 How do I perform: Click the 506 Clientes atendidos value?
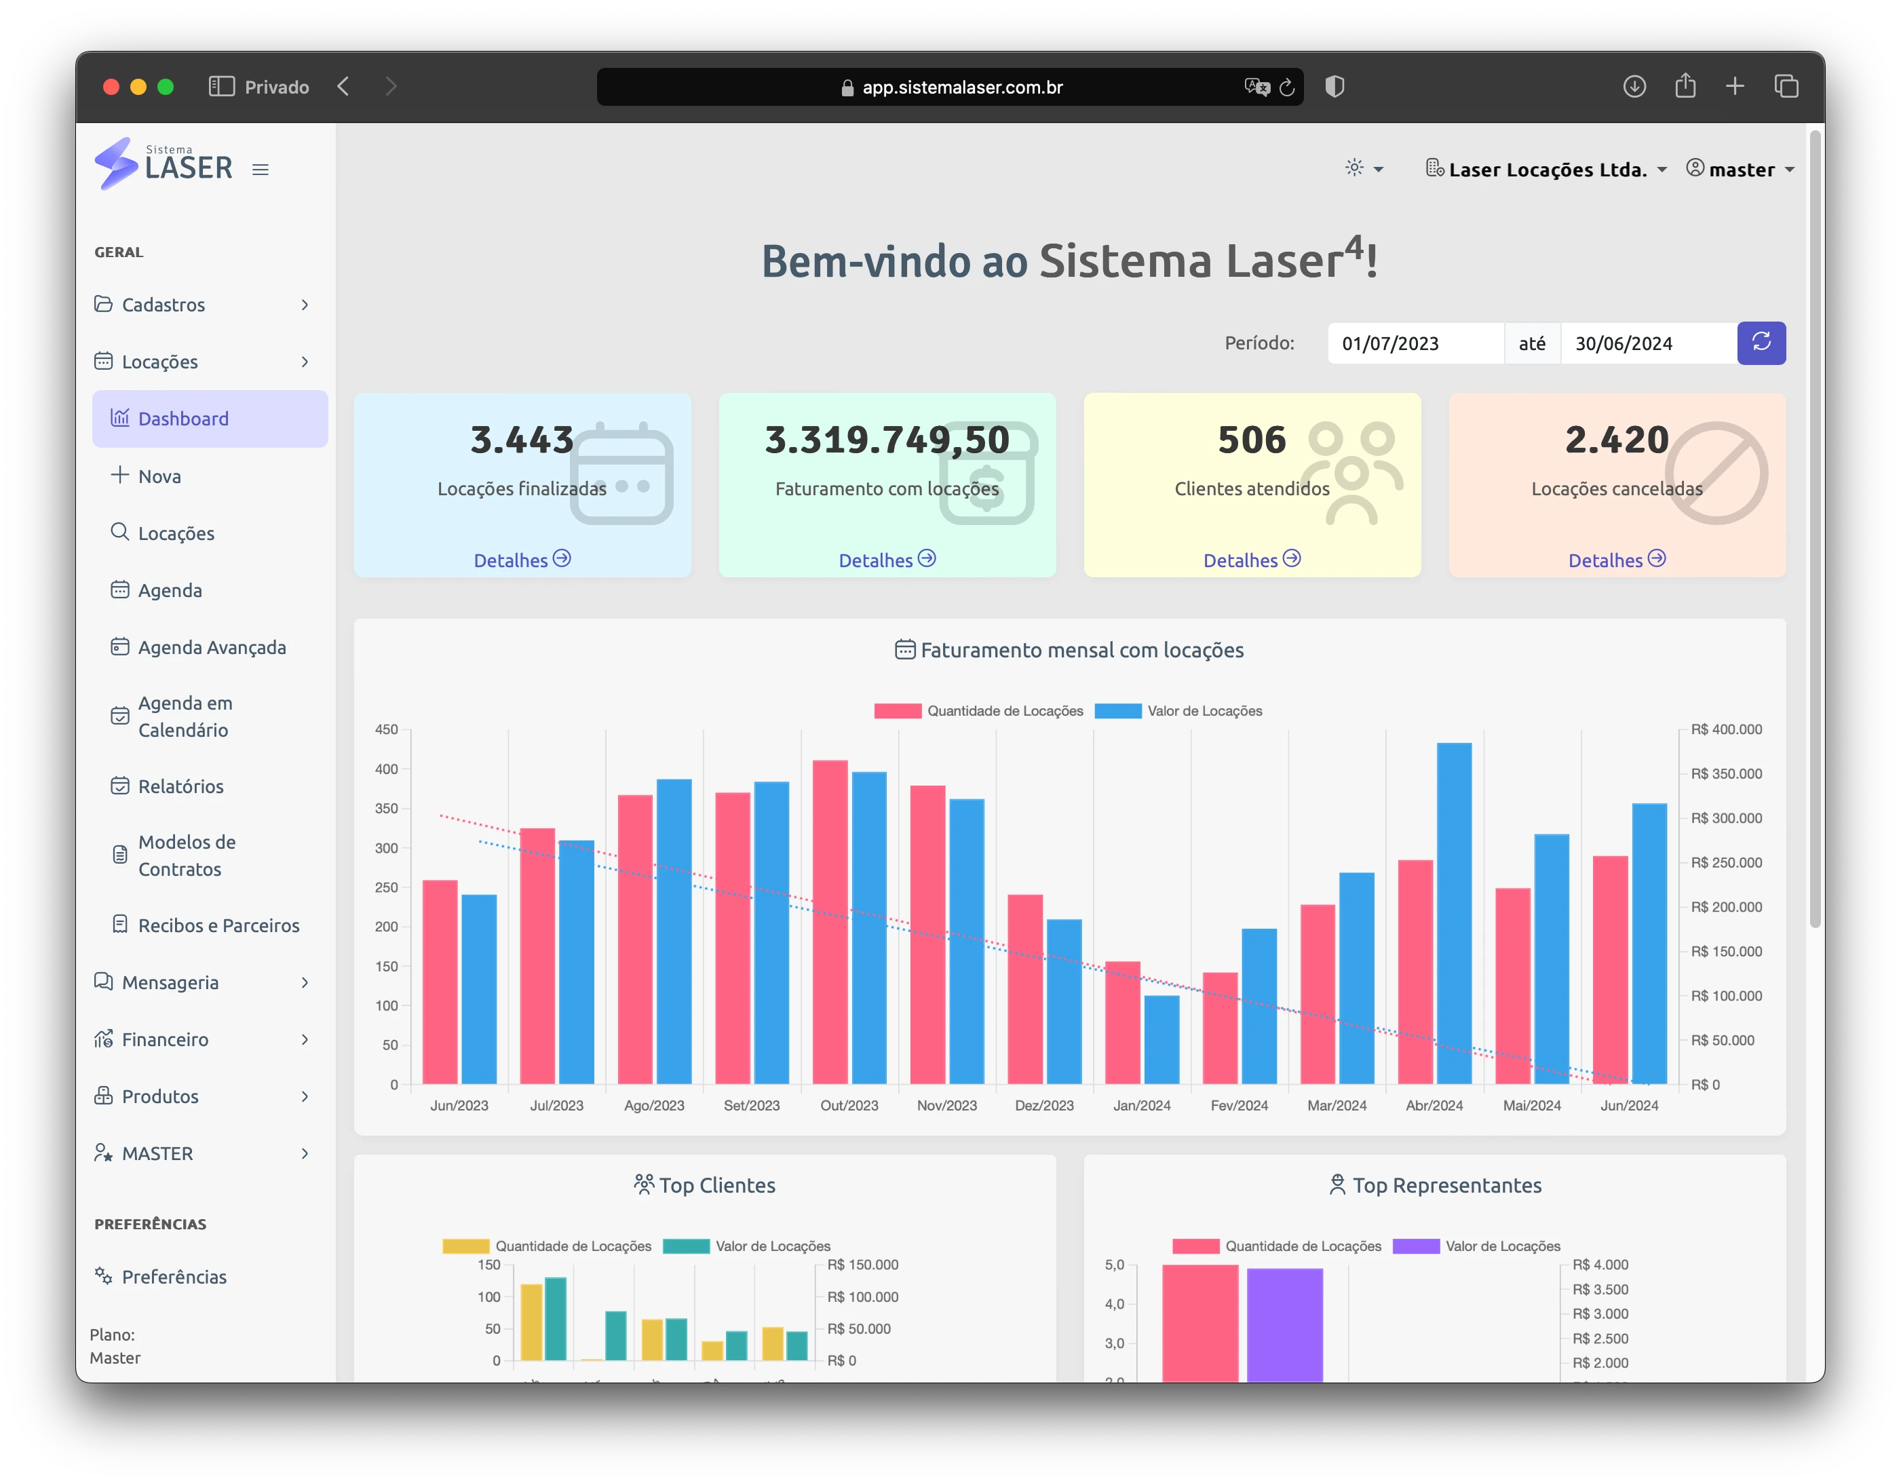click(1252, 440)
